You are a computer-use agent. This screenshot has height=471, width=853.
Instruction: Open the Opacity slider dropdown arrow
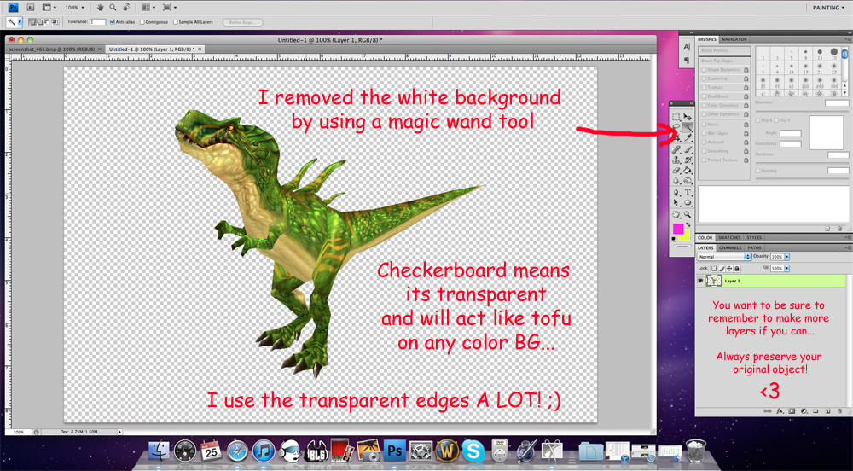coord(786,257)
